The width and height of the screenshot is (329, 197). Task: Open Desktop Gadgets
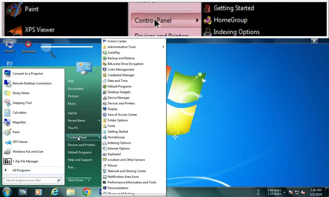pyautogui.click(x=134, y=92)
